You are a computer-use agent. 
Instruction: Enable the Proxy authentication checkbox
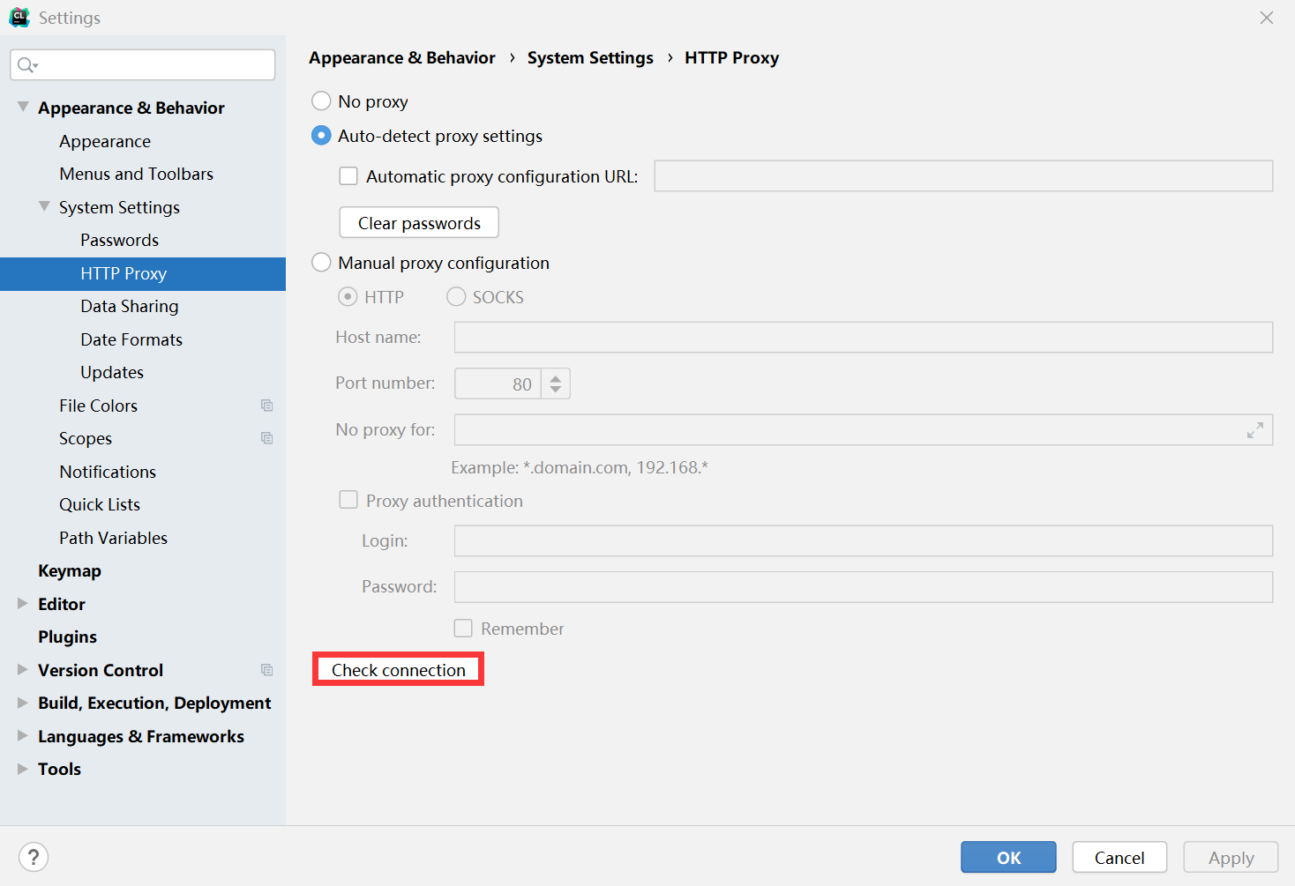348,499
